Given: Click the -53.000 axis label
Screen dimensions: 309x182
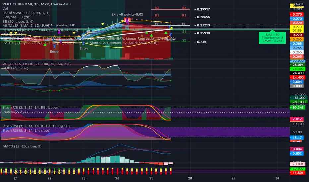Looking at the screenshot, I should click(x=298, y=98).
